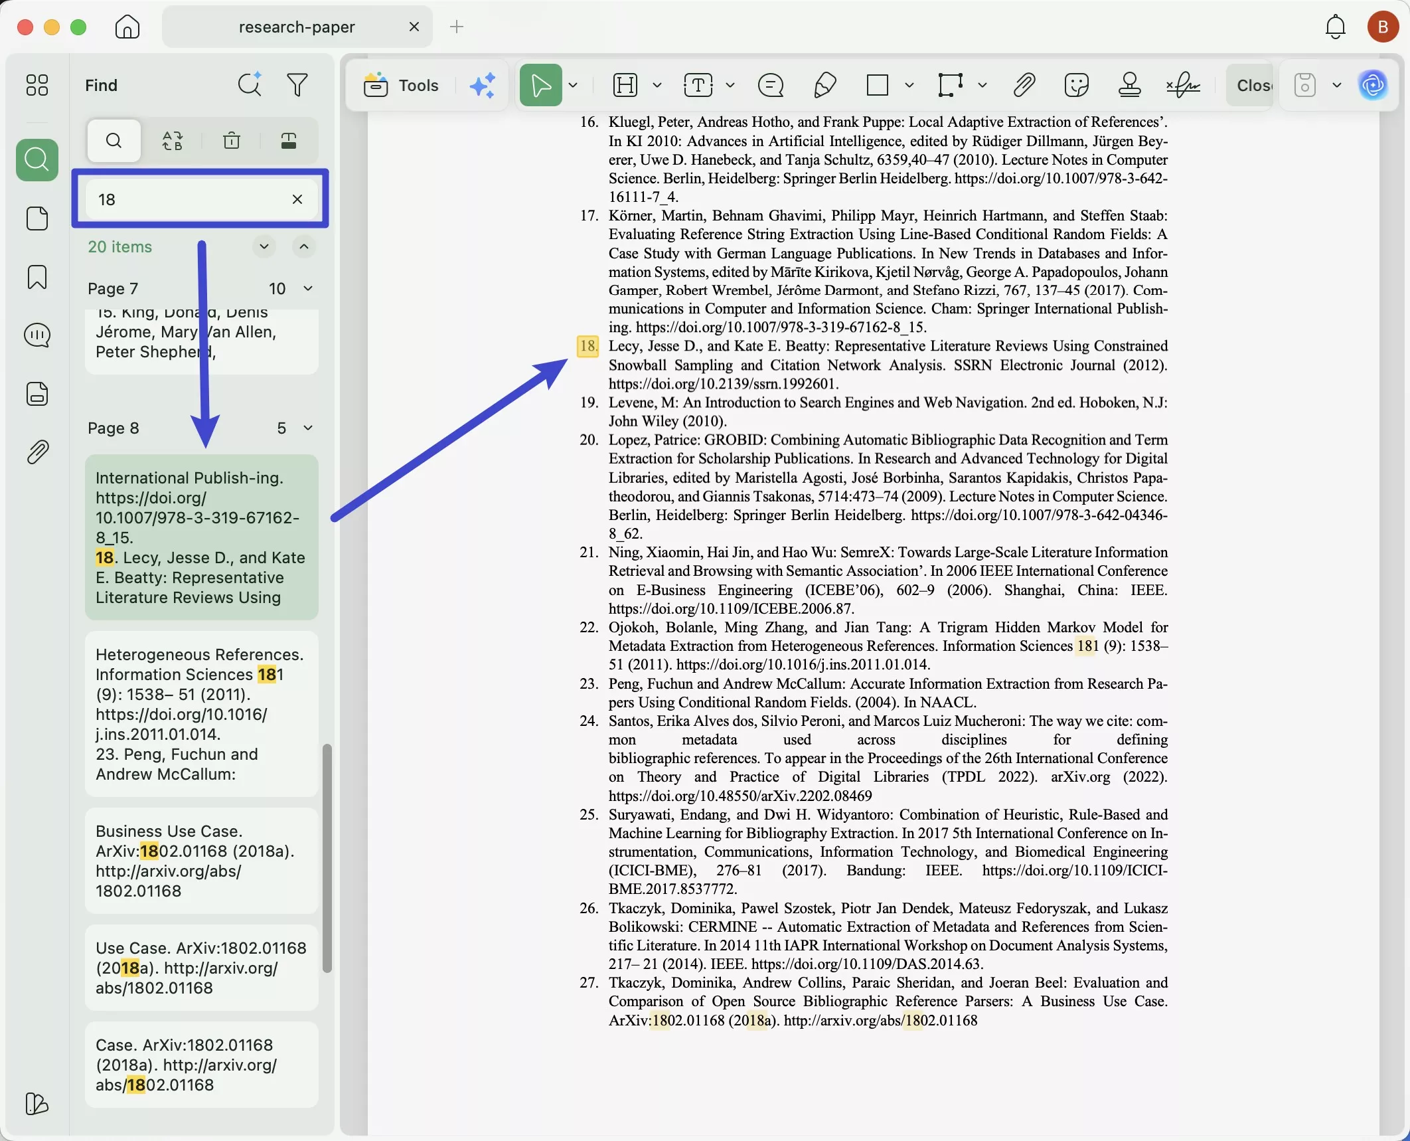The image size is (1410, 1141).
Task: Click the bottom-left sidebar layers icon
Action: [x=37, y=1104]
